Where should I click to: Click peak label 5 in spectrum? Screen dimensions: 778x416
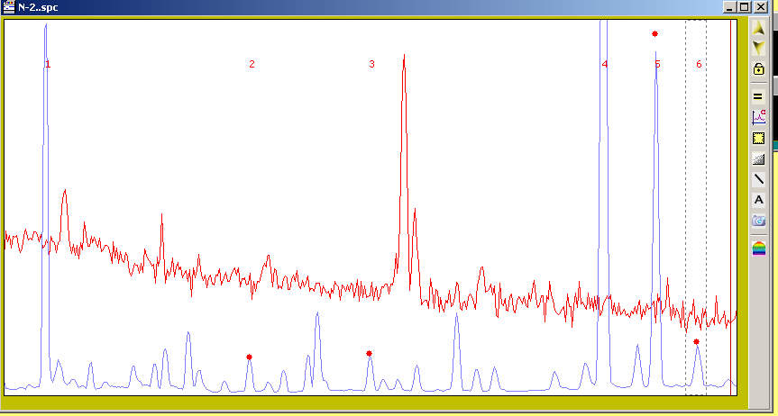[657, 64]
